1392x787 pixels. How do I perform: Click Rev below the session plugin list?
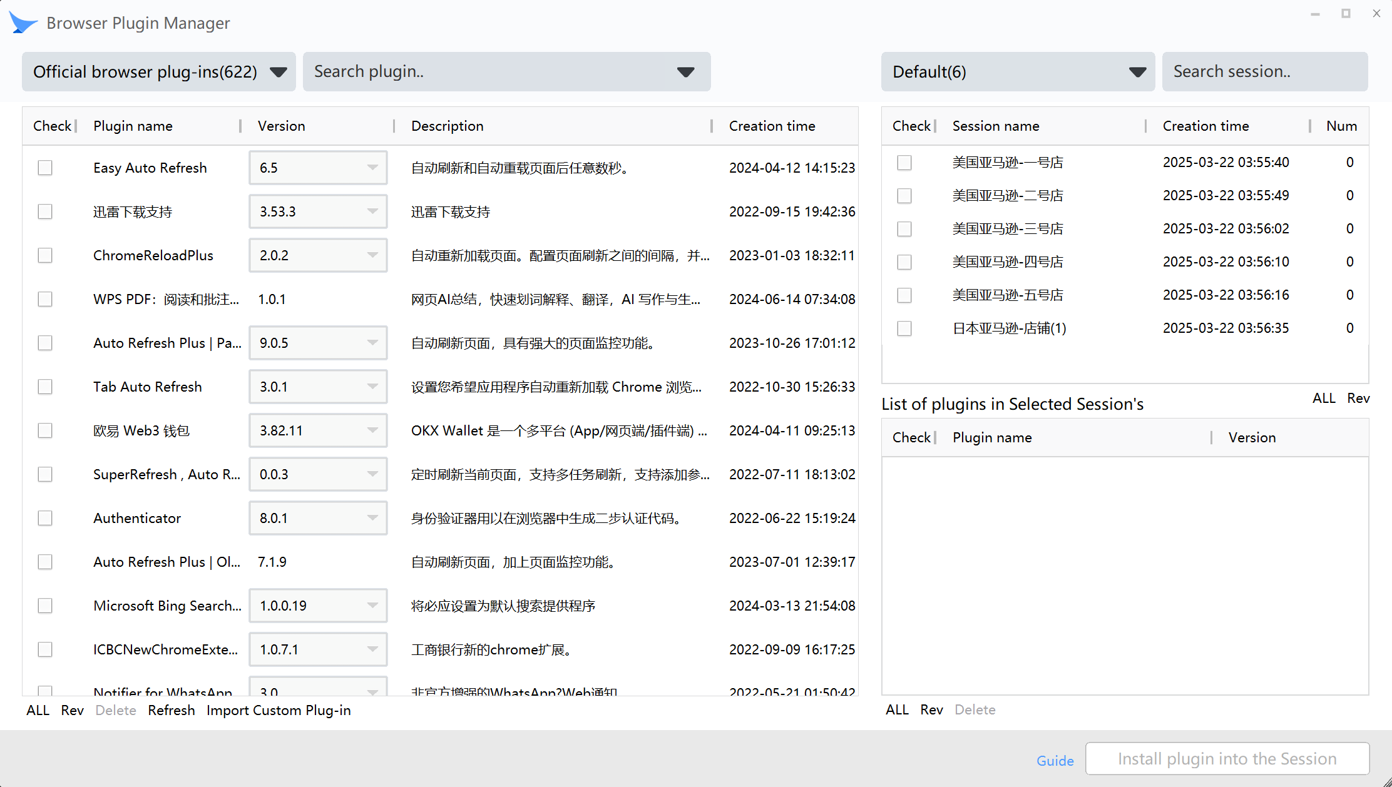931,710
